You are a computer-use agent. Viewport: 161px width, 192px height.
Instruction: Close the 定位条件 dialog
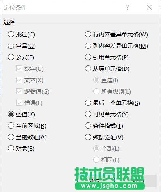point(149,7)
